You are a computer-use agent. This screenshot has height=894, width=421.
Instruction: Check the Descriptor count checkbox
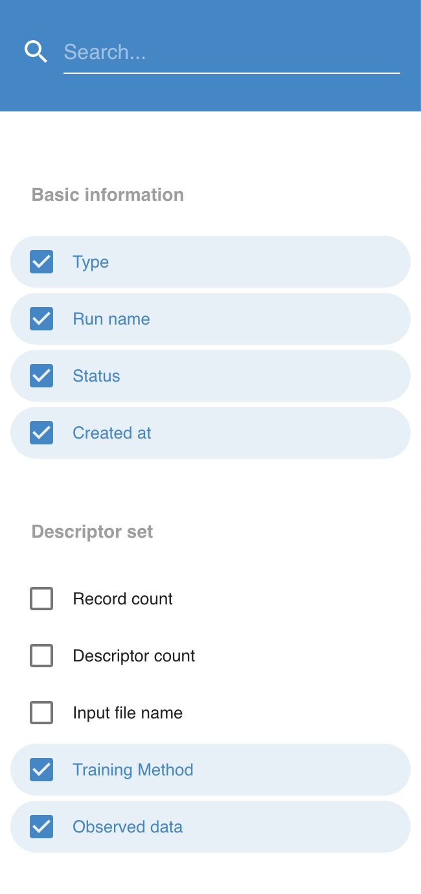coord(41,656)
